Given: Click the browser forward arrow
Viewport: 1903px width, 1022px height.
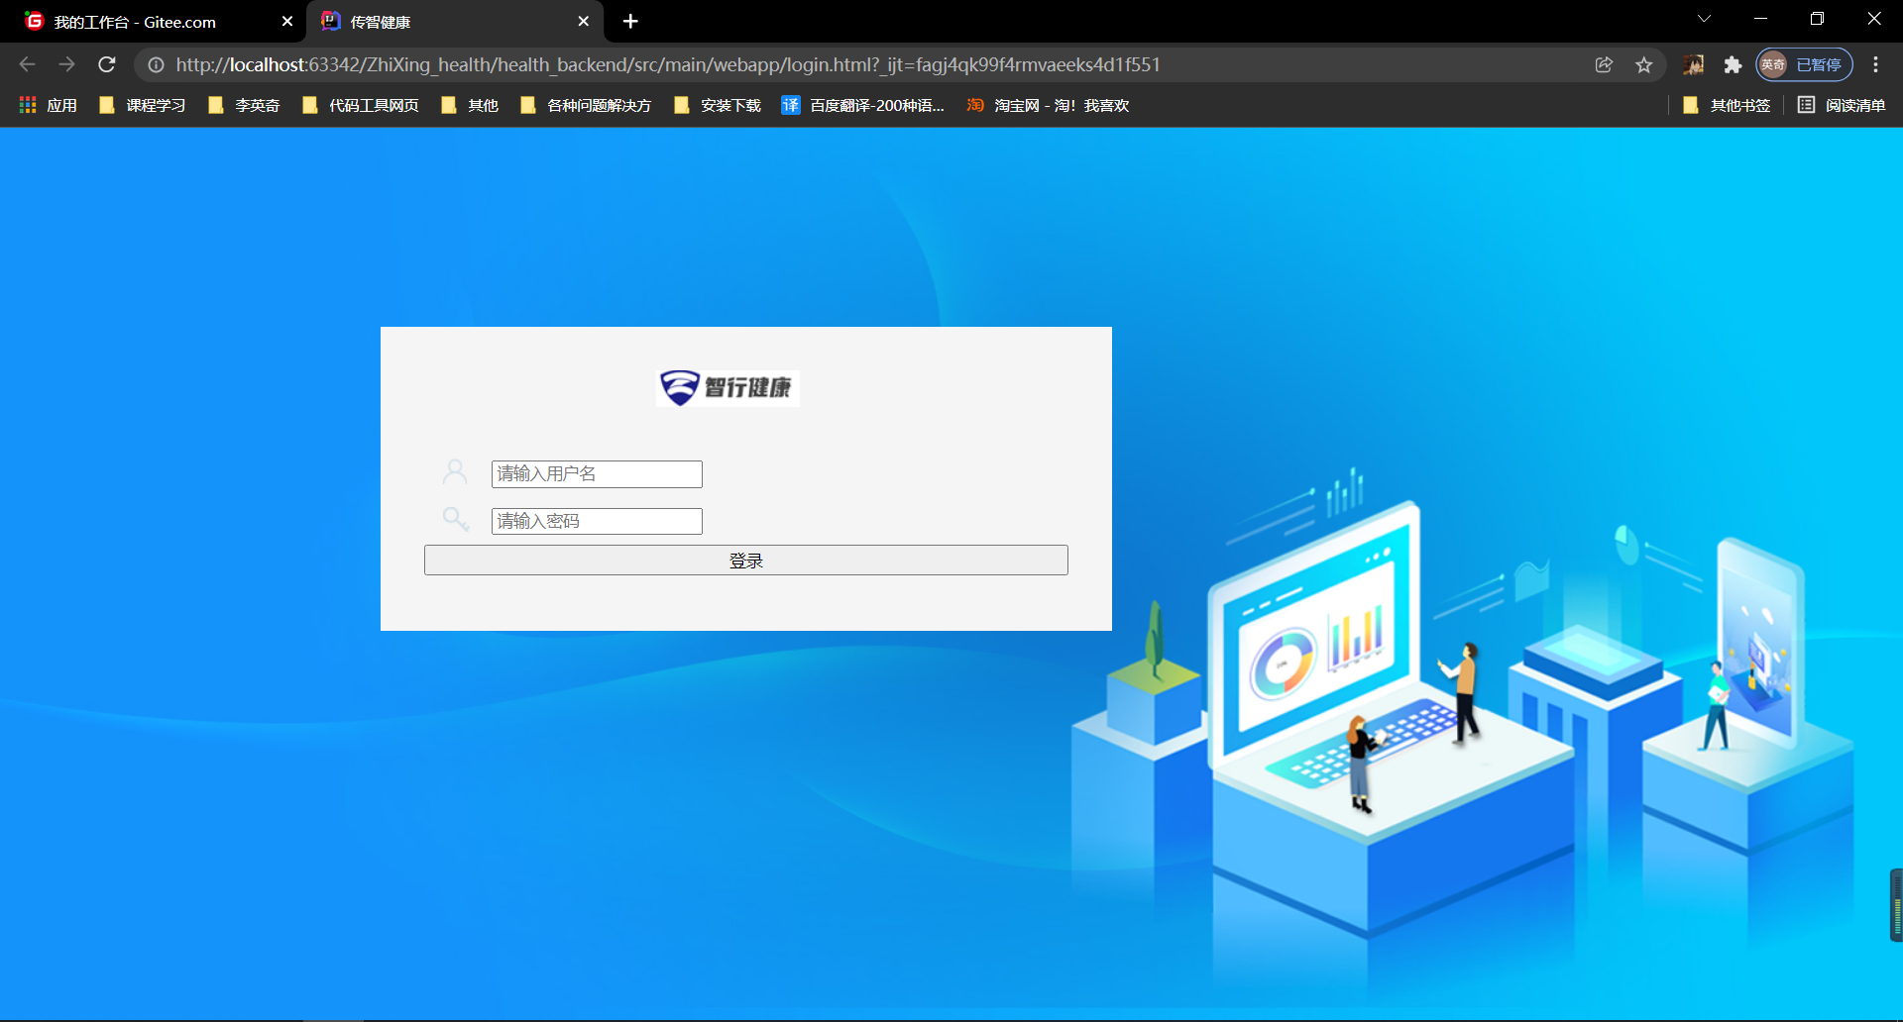Looking at the screenshot, I should coord(66,64).
